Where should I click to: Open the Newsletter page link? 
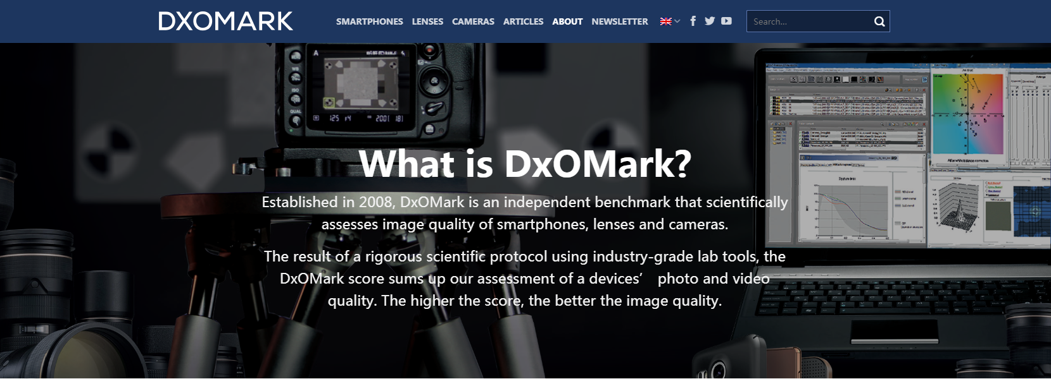[x=620, y=21]
